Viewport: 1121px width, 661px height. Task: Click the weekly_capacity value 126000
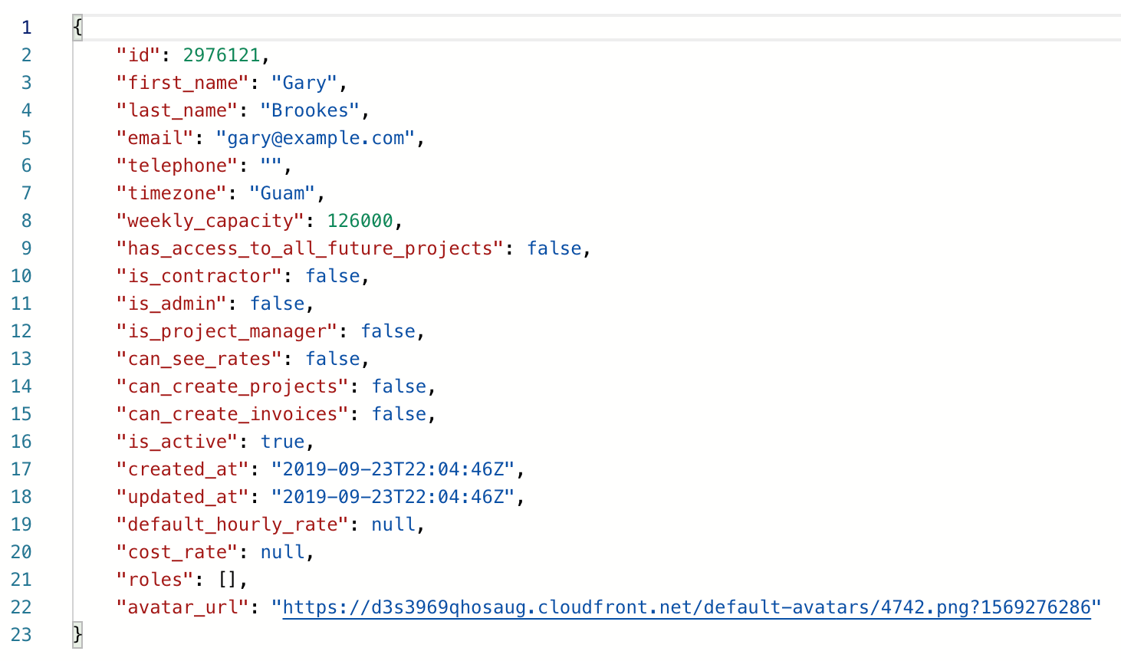click(x=360, y=221)
